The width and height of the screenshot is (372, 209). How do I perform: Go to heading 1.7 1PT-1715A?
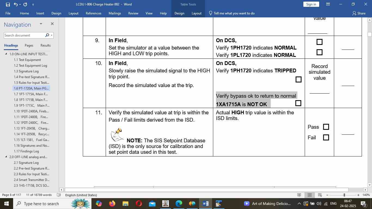coord(31,94)
